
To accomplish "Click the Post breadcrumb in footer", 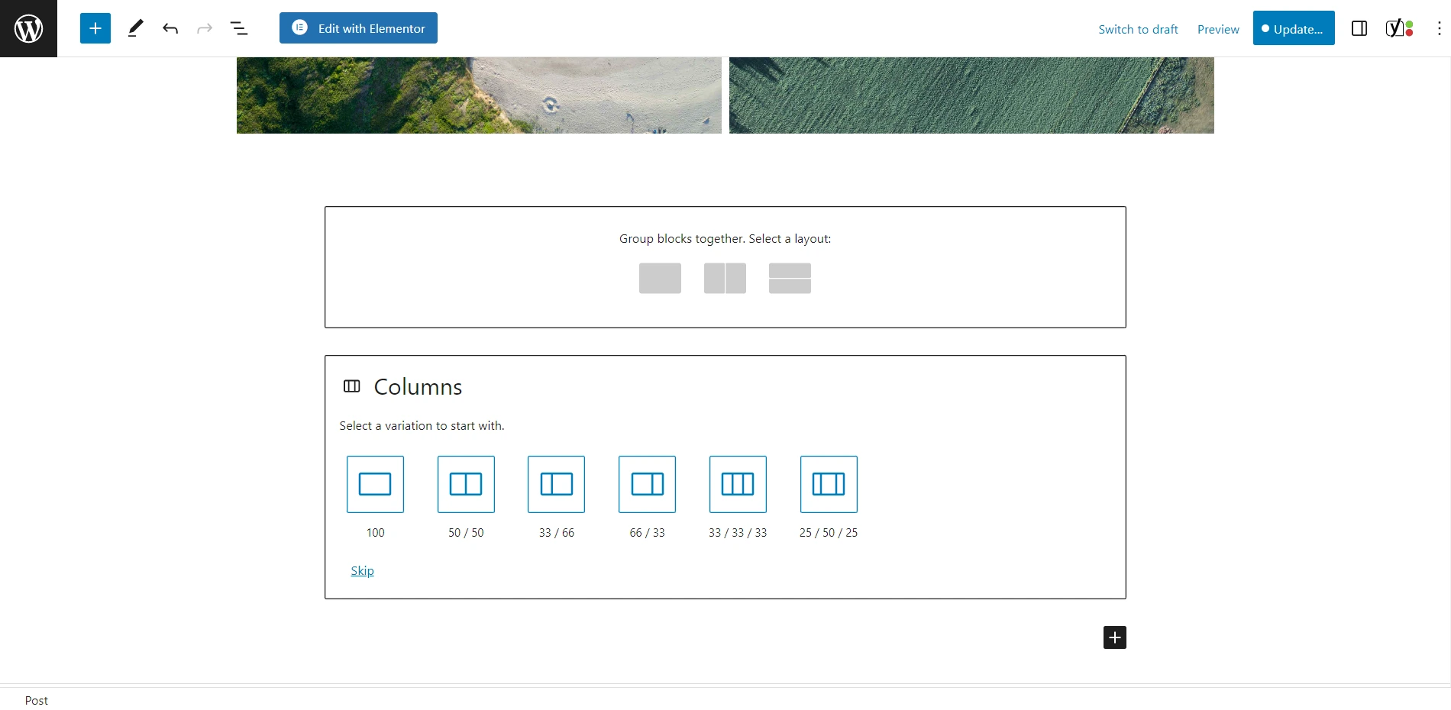I will tap(36, 701).
